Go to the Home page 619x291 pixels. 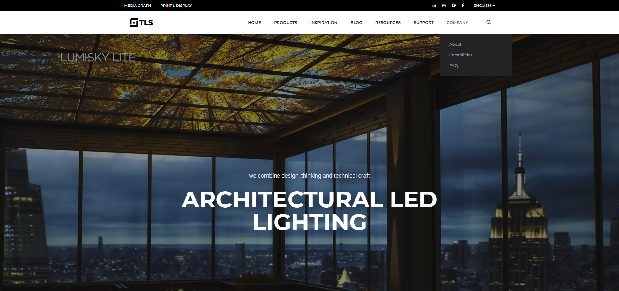[x=254, y=23]
